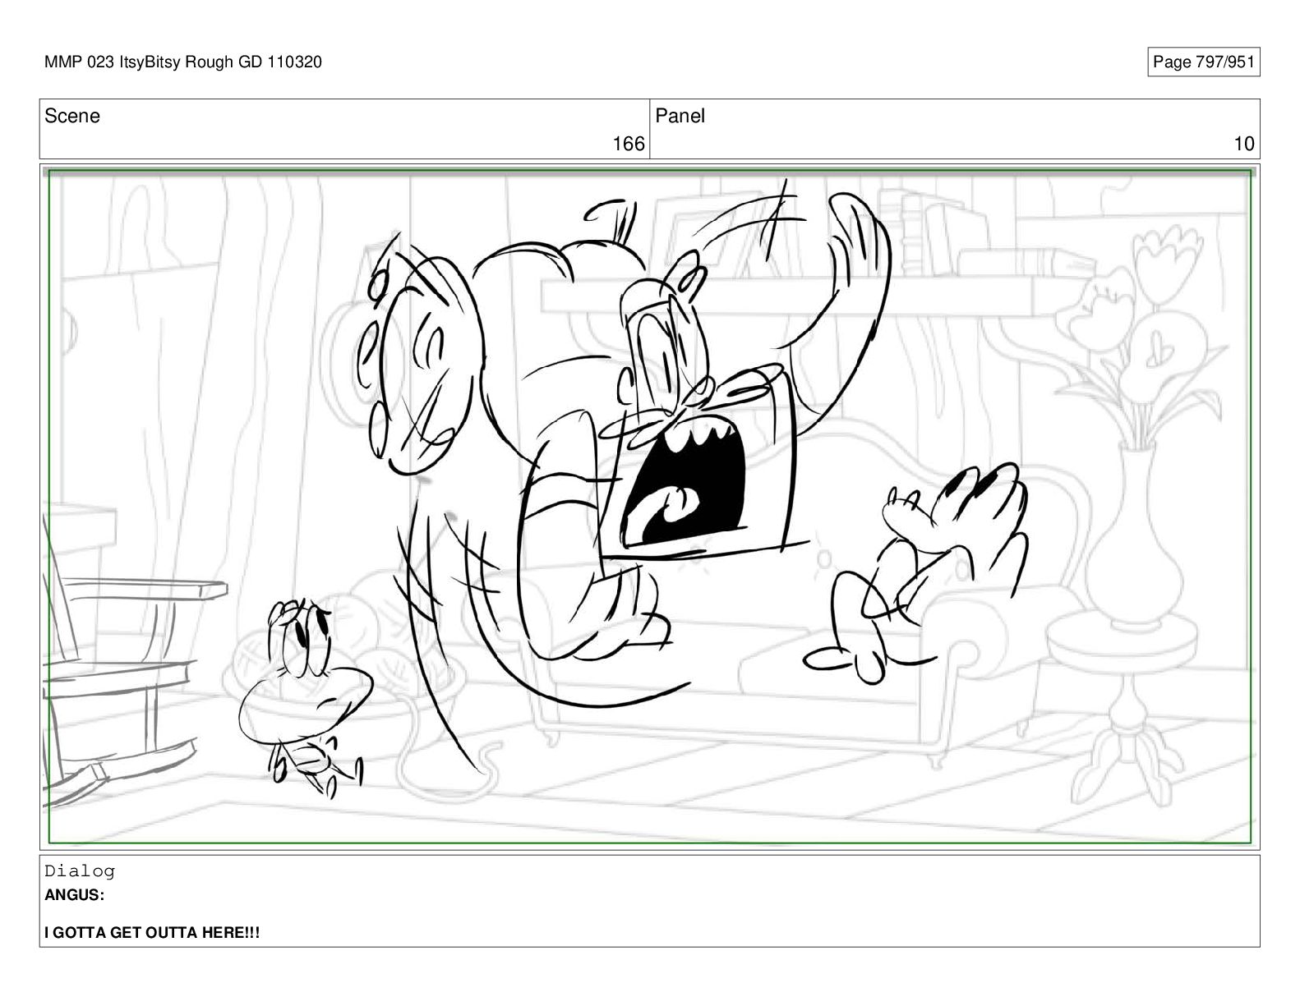This screenshot has width=1300, height=1006.
Task: Click the 'Dialog' section label
Action: click(80, 870)
